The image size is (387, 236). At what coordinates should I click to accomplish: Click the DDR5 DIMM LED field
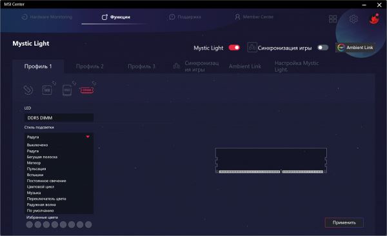point(59,118)
